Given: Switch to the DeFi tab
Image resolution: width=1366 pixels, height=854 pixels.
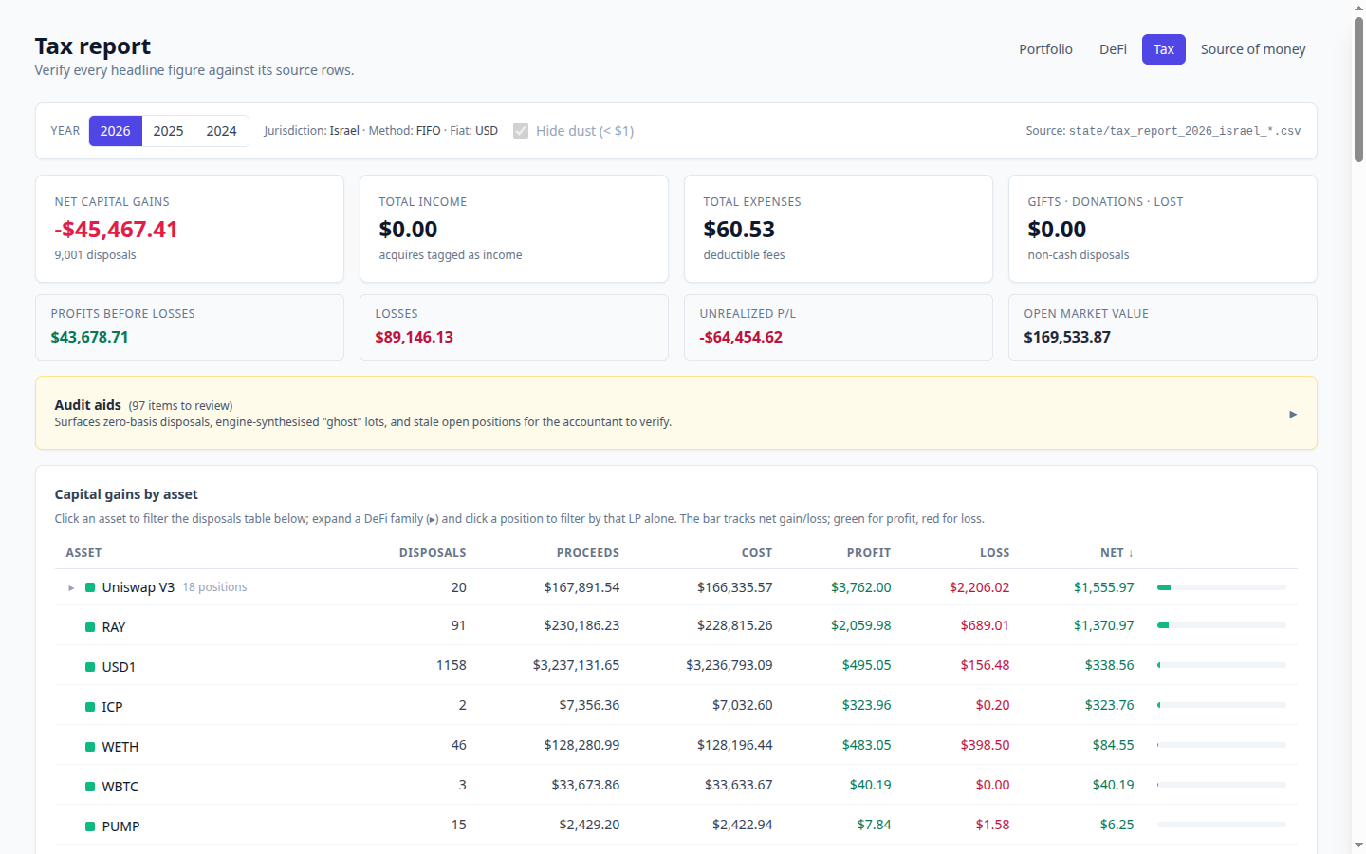Looking at the screenshot, I should click(1113, 49).
